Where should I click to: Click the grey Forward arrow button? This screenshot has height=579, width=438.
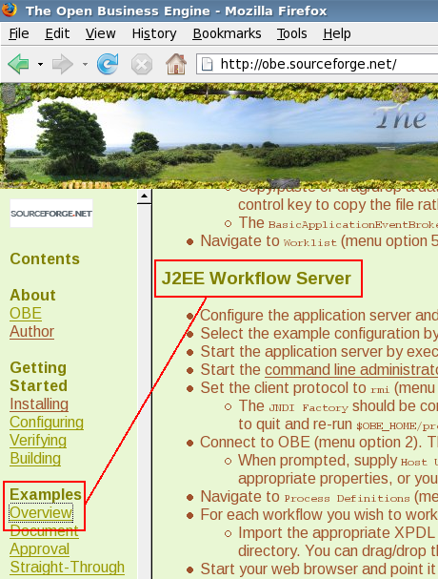(x=63, y=64)
